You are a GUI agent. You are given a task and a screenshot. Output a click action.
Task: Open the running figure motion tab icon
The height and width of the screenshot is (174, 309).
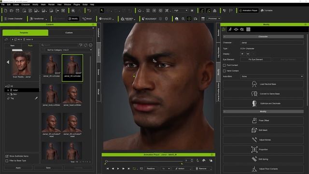(230, 29)
